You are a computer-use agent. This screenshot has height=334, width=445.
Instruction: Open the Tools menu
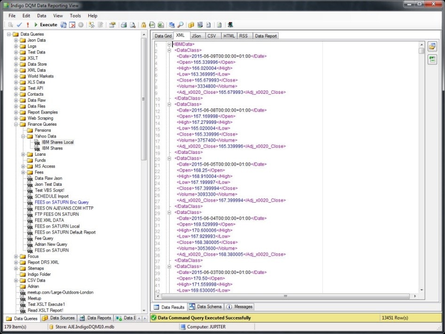tap(75, 15)
